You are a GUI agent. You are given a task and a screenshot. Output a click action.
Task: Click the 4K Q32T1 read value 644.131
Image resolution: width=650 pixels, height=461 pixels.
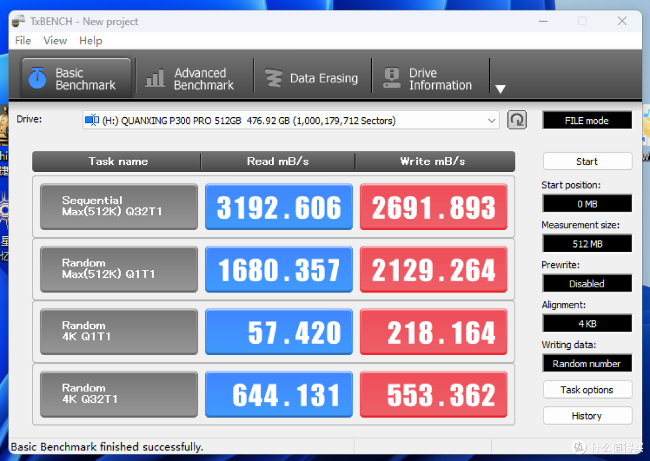(279, 394)
